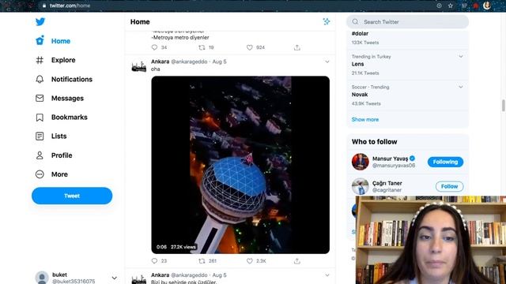Viewport: 506px width, 284px height.
Task: Retweet the tweet with 19 retweets
Action: click(x=202, y=47)
